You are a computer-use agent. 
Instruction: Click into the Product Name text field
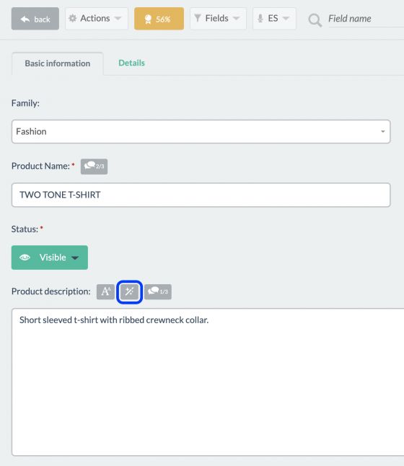tap(201, 195)
